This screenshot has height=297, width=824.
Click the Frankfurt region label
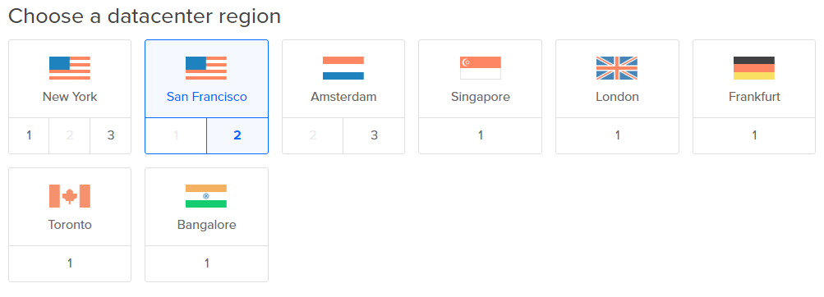click(x=754, y=97)
